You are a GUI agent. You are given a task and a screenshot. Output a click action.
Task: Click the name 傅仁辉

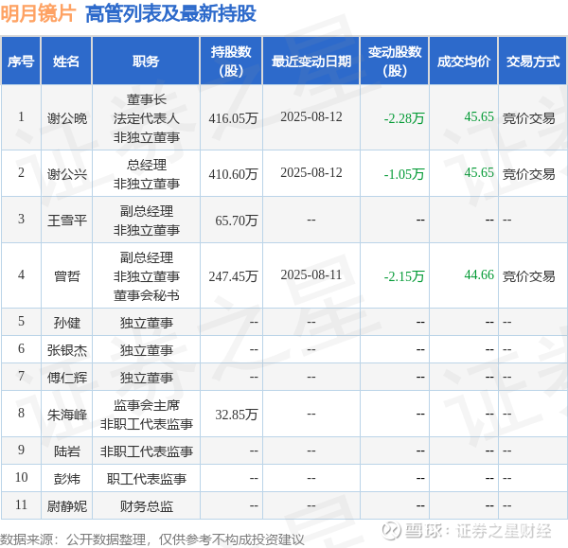coord(67,378)
